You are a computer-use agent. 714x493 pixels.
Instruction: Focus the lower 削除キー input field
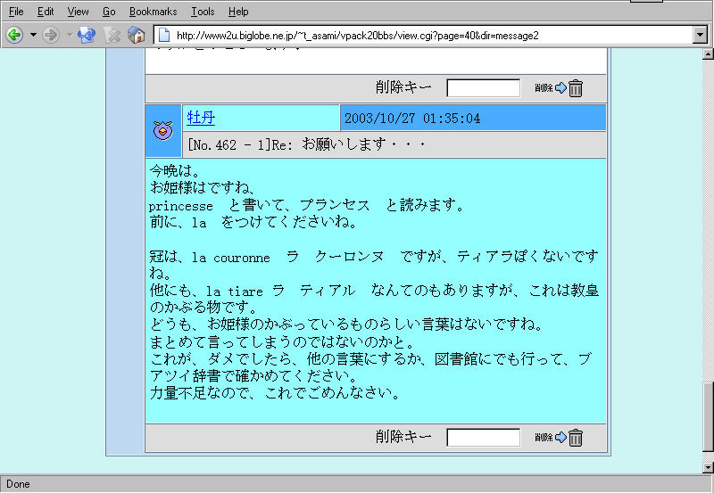[483, 438]
